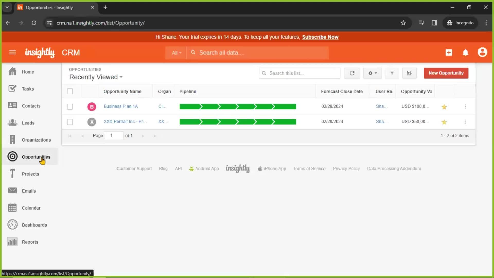
Task: Navigate to Leads section
Action: [28, 123]
